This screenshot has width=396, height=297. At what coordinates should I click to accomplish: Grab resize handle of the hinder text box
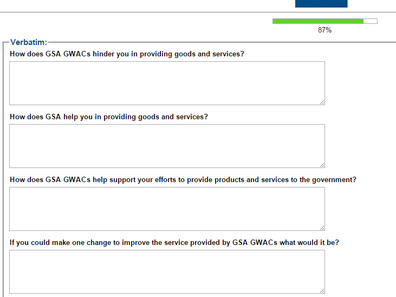[x=322, y=102]
